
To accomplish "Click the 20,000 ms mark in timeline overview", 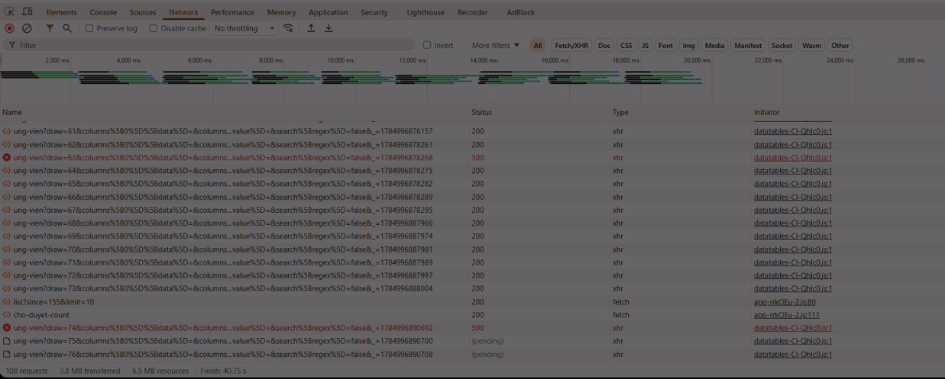I will [x=697, y=60].
